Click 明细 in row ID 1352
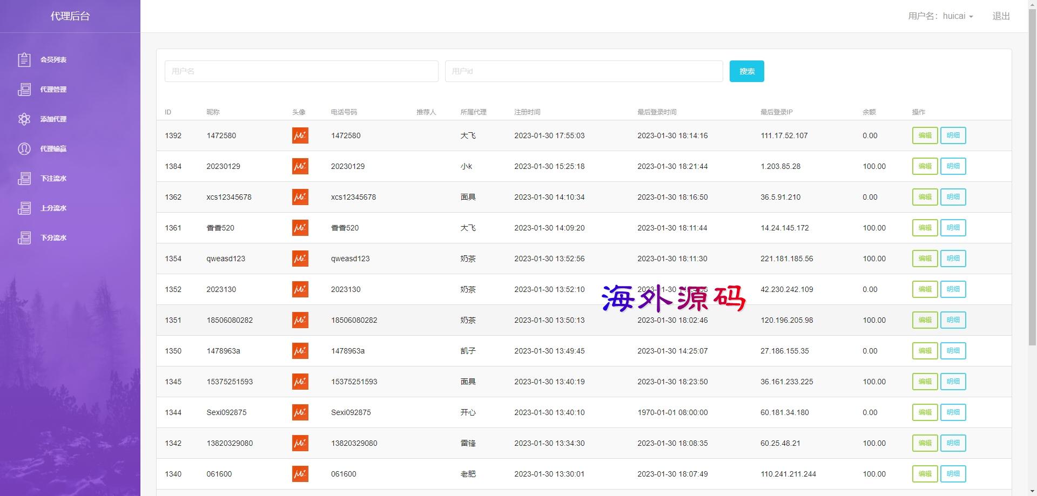Screen dimensions: 1037x496 click(x=953, y=289)
